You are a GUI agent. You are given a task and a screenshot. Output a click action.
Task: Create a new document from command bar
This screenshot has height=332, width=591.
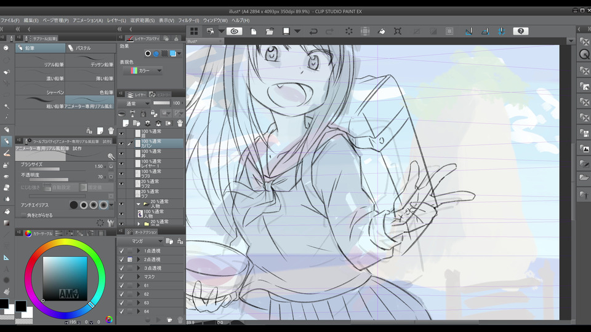(x=254, y=31)
